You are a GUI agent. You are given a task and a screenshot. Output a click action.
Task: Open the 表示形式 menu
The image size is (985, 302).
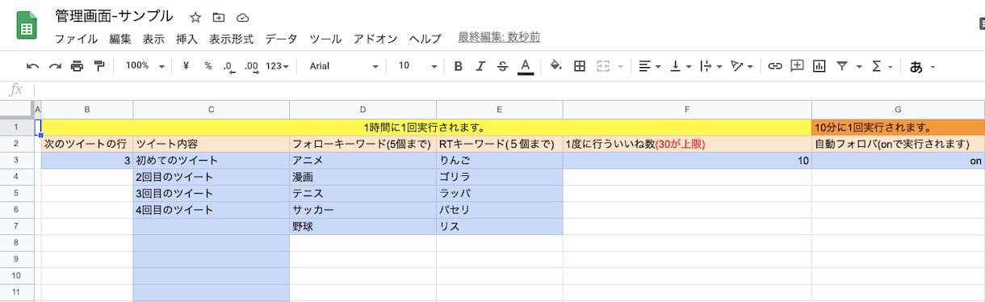[x=231, y=38]
